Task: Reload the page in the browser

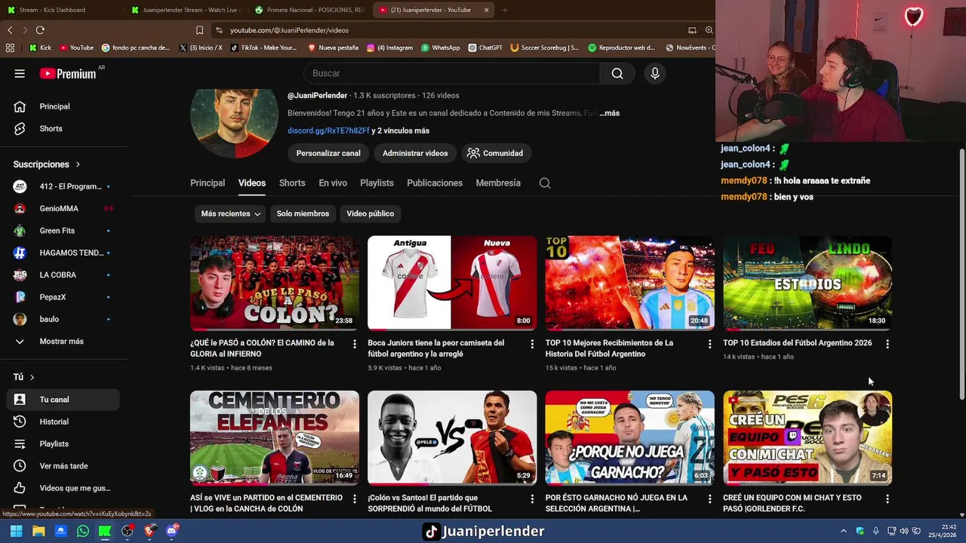Action: click(40, 30)
